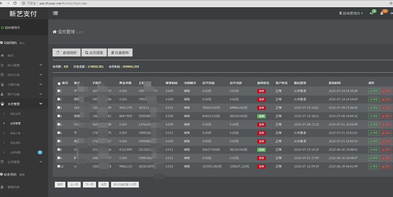Open the 超级管理员 user dropdown

[x=351, y=13]
